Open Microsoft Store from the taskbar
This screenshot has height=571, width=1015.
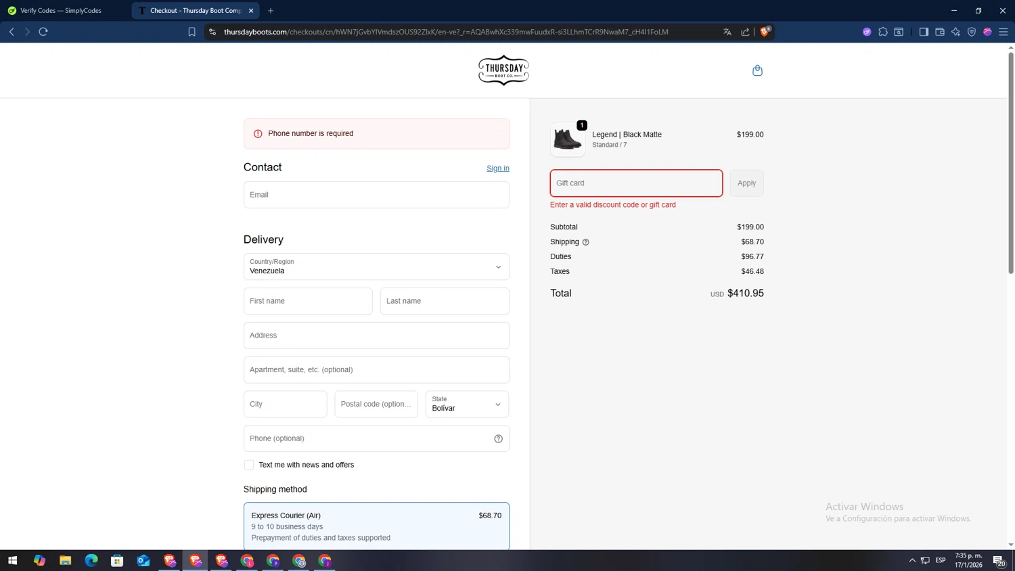click(117, 560)
